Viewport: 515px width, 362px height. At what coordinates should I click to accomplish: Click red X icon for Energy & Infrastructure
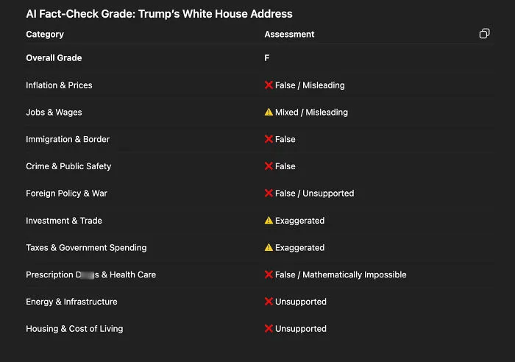pyautogui.click(x=269, y=301)
